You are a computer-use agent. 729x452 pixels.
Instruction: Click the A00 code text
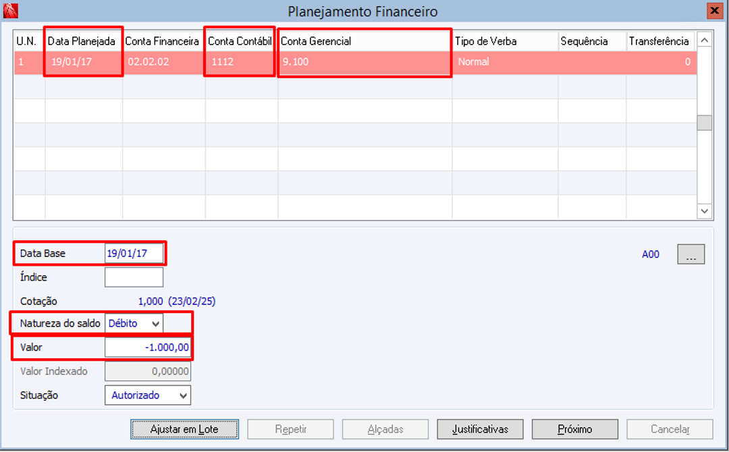(x=651, y=254)
